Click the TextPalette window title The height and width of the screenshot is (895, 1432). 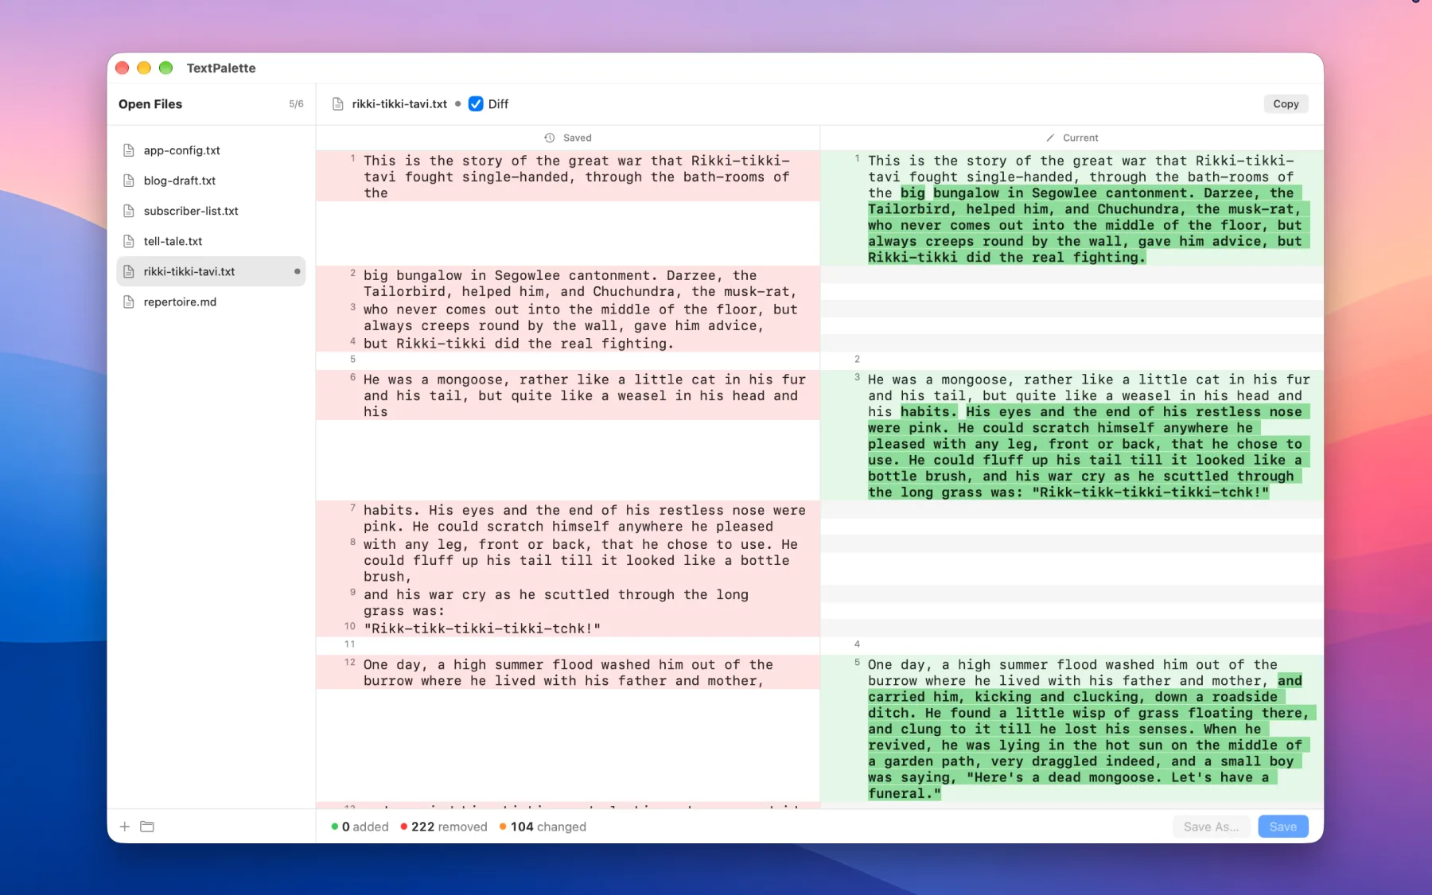coord(221,68)
